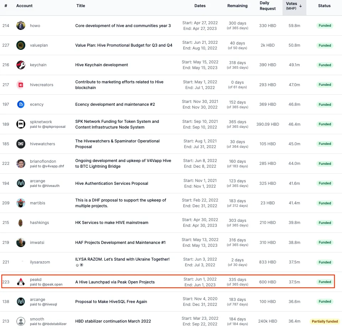The image size is (342, 329).
Task: Click the Title column header
Action: [81, 6]
